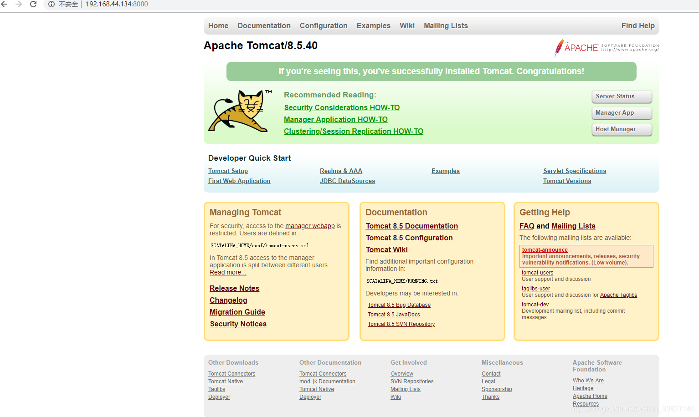Open the Configuration nav item
This screenshot has height=417, width=699.
(x=324, y=26)
